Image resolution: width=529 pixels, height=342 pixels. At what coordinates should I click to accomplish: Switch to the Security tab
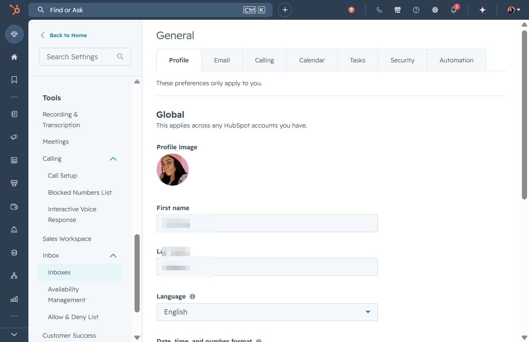pyautogui.click(x=402, y=60)
